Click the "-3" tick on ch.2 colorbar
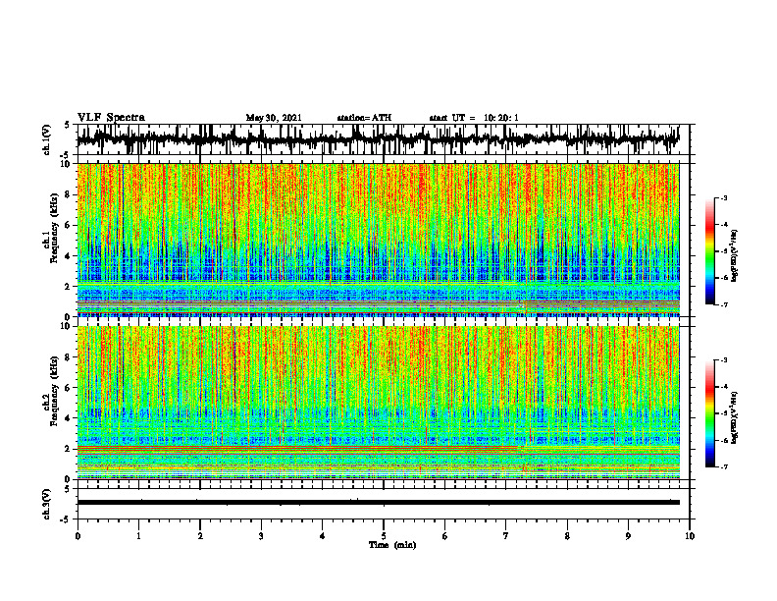 [x=724, y=360]
